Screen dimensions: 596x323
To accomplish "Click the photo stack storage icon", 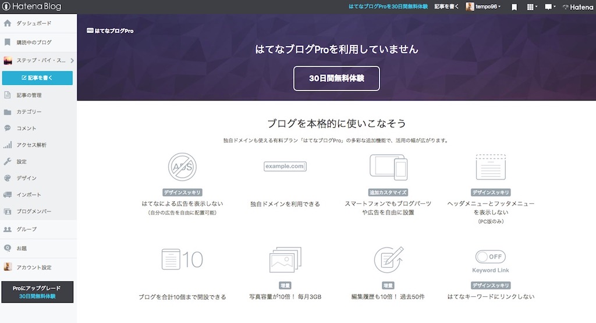I will coord(285,260).
